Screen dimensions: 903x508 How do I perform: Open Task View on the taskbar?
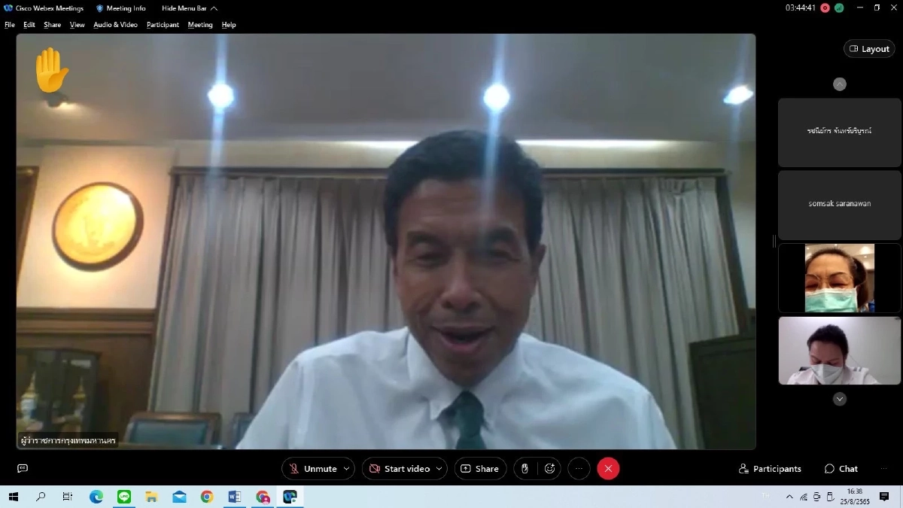click(68, 497)
